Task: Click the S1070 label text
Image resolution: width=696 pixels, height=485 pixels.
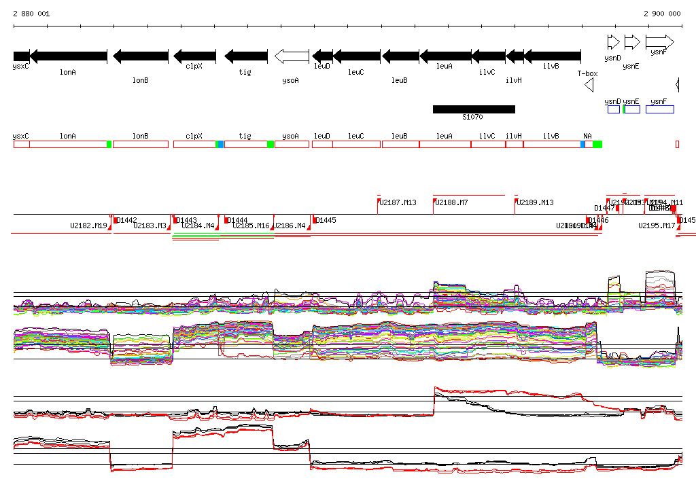Action: [x=472, y=117]
